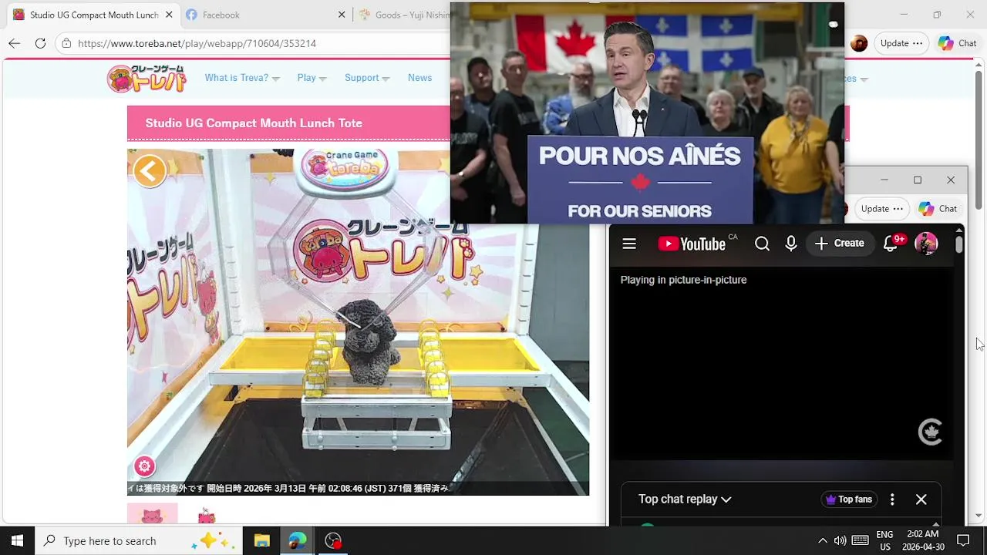Click the YouTube page scrollbar thumb
This screenshot has width=987, height=555.
pos(958,244)
